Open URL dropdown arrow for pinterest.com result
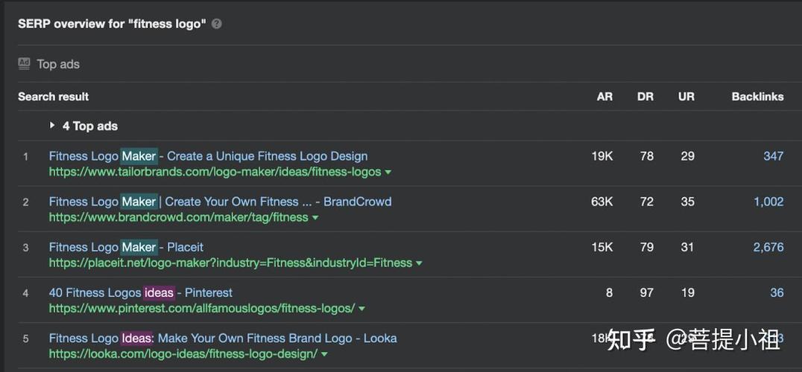 click(x=361, y=309)
